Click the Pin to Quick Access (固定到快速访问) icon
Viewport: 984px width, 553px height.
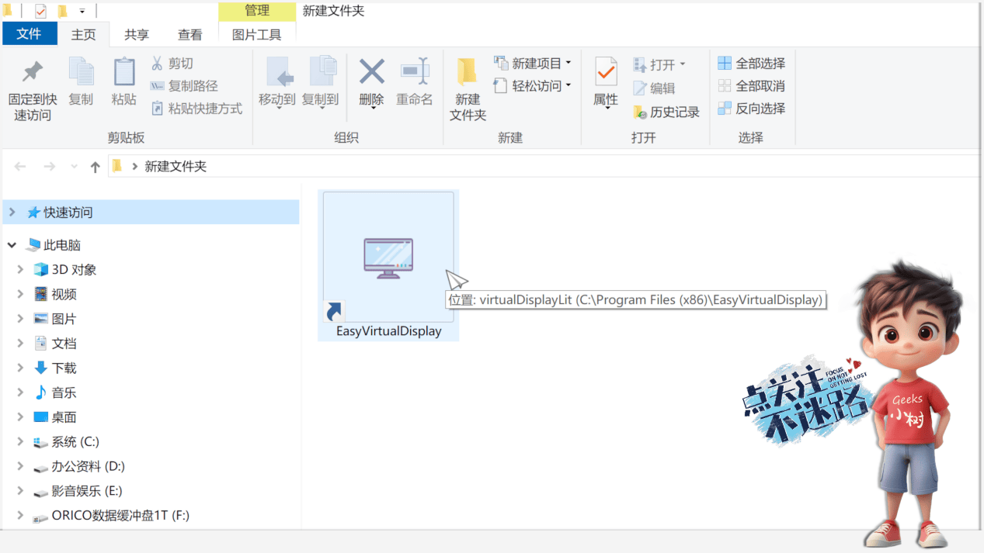click(x=32, y=73)
